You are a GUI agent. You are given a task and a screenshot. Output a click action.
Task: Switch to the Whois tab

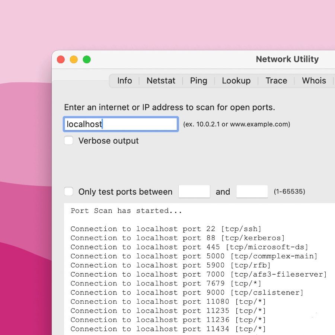(x=314, y=81)
